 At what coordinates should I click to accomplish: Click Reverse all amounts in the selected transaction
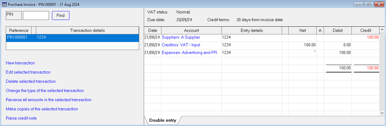point(49,100)
